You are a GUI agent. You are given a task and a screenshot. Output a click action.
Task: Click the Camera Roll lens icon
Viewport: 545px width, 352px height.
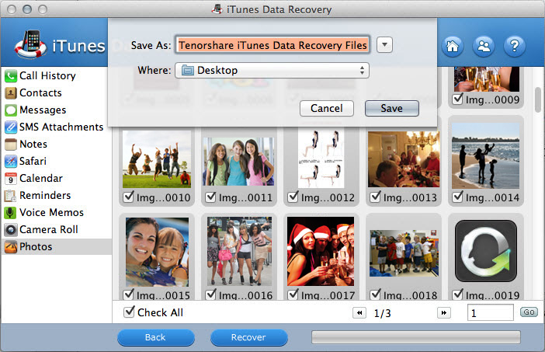tap(11, 229)
